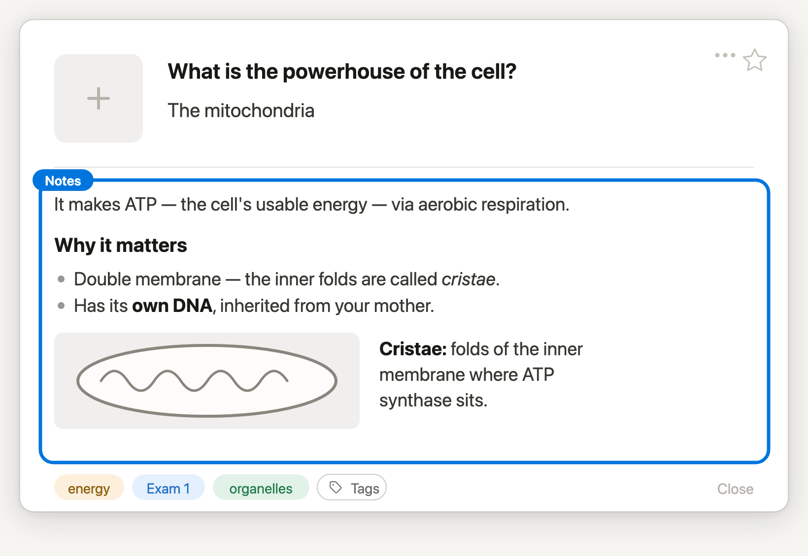Click the Notes label tab
The width and height of the screenshot is (808, 556).
click(63, 181)
